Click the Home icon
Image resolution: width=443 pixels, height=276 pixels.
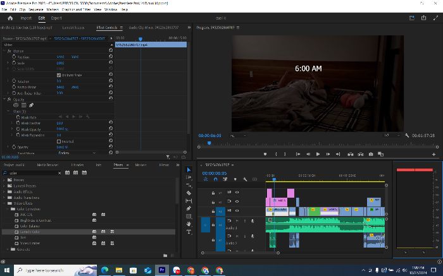(x=10, y=18)
